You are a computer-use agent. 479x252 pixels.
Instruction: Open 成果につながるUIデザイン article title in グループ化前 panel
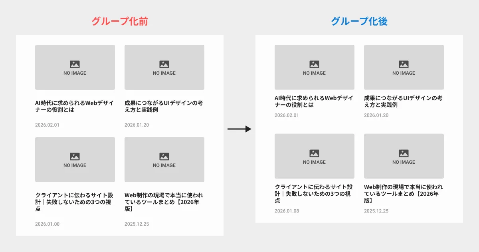(x=164, y=106)
